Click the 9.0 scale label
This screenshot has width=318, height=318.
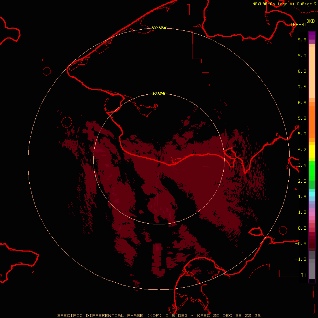302,55
